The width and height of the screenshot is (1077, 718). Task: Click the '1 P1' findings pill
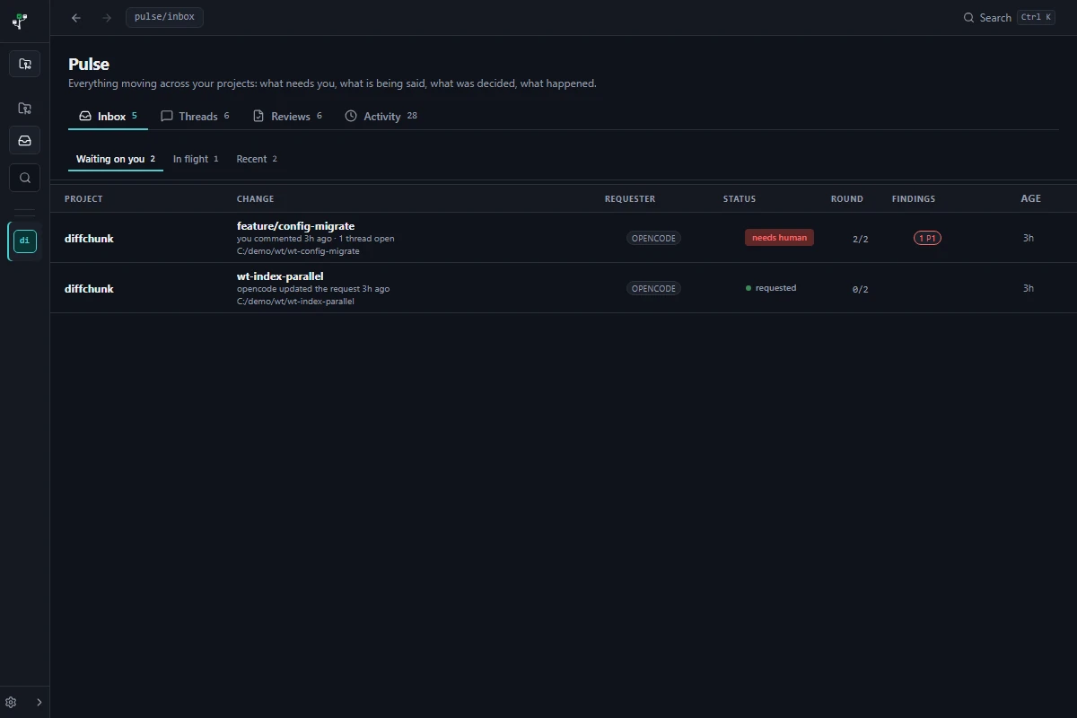(927, 238)
